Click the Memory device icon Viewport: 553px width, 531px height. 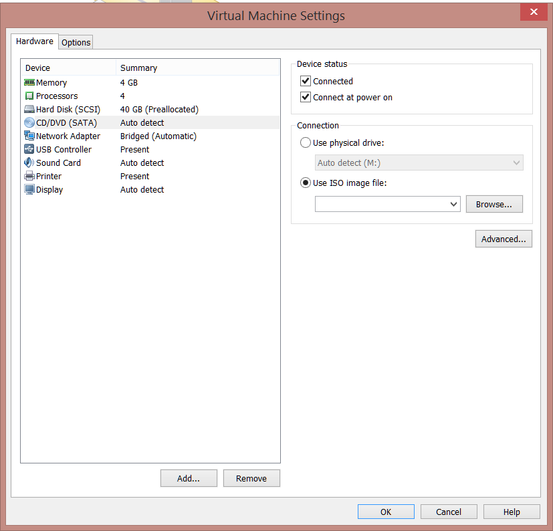(x=29, y=82)
